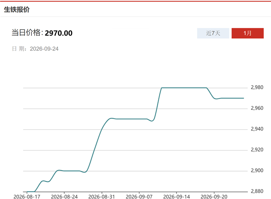Screen dimensions: 271x199
Task: Click x-axis label 2026-09-07
Action: coord(139,197)
